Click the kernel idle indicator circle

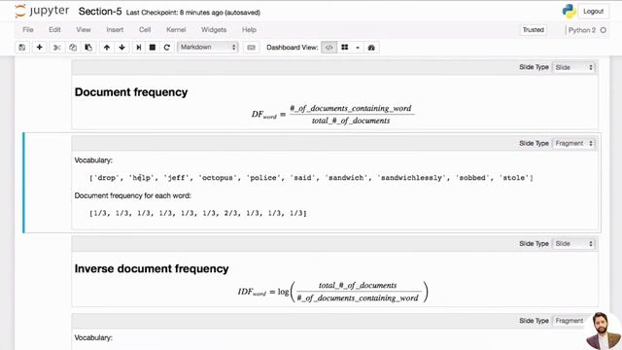coord(604,30)
